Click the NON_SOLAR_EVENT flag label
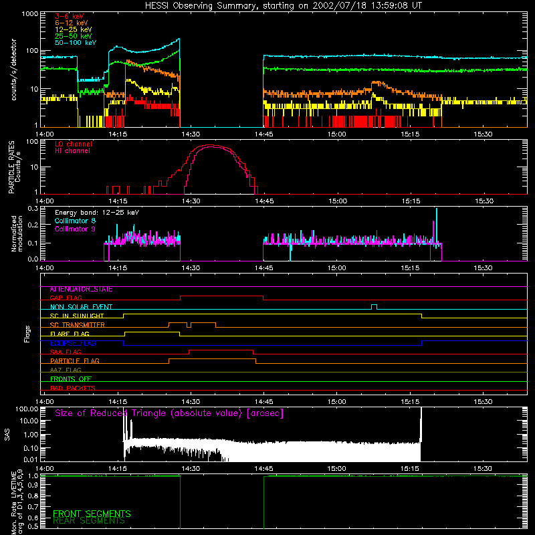 pos(81,307)
